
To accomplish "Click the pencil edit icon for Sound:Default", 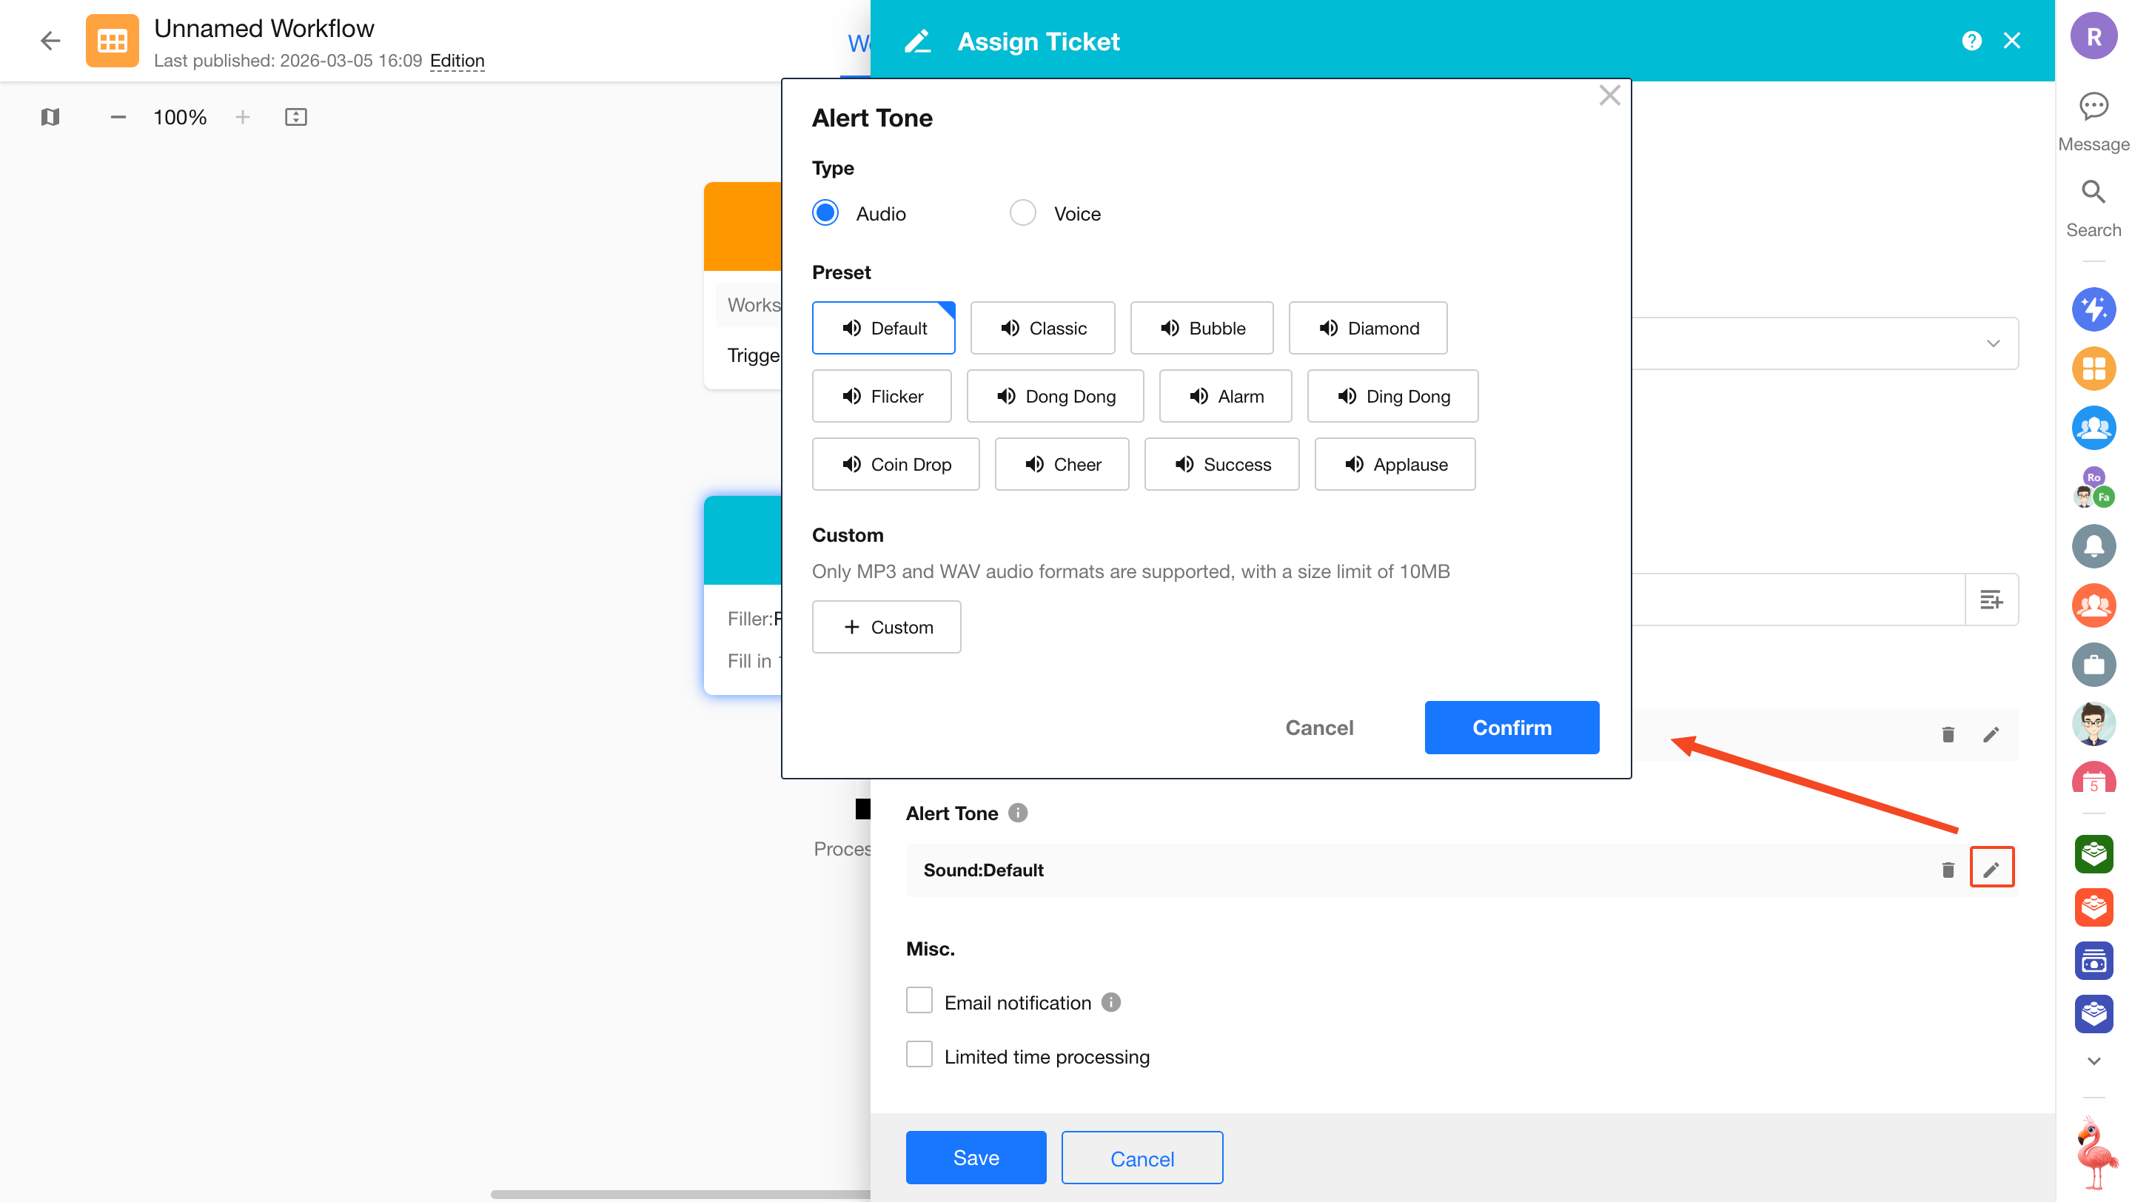I will click(1991, 869).
